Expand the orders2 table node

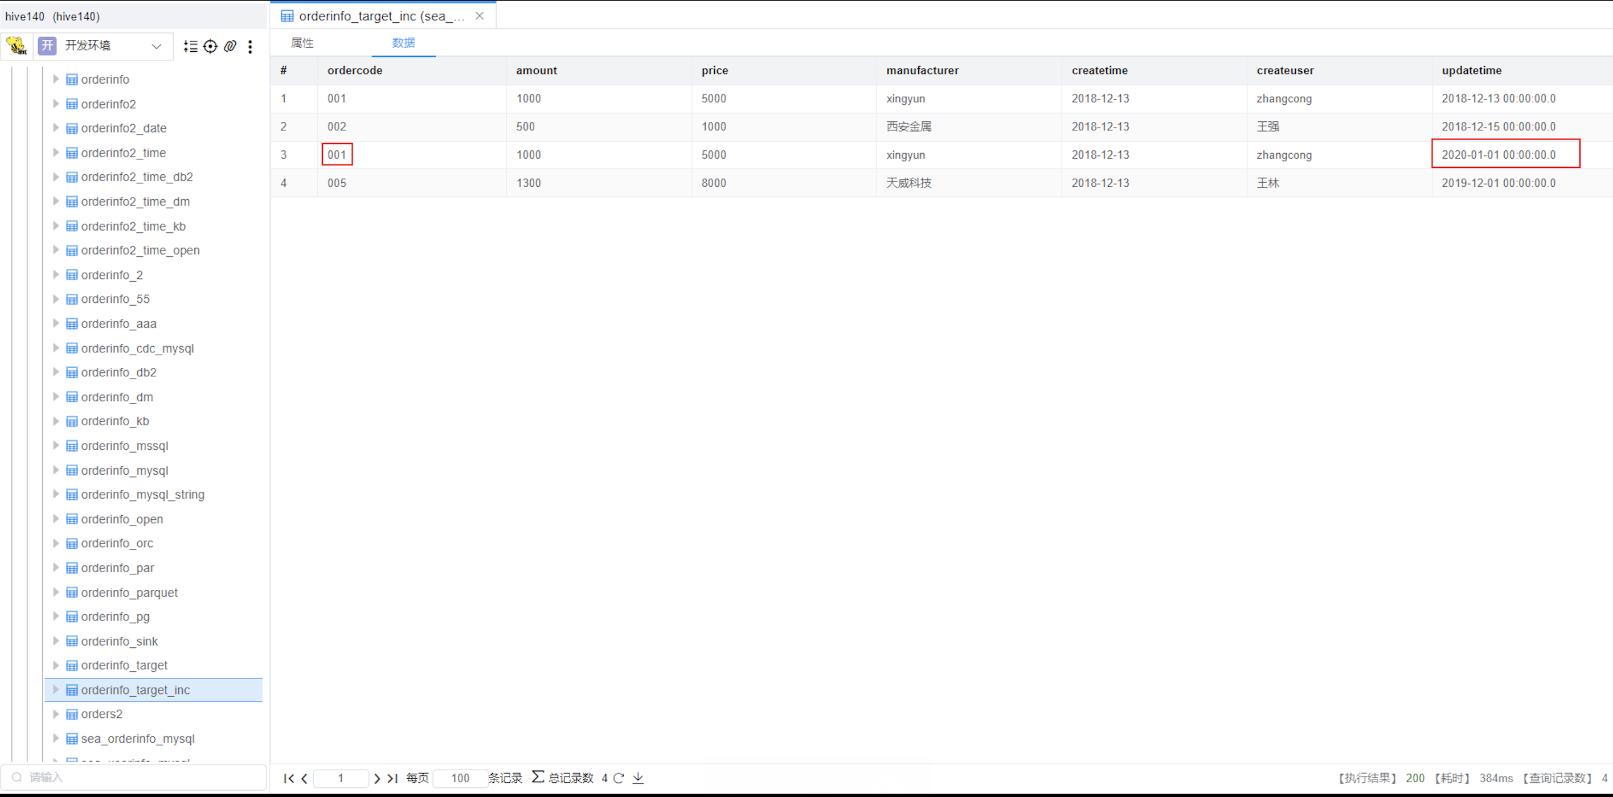pos(56,714)
